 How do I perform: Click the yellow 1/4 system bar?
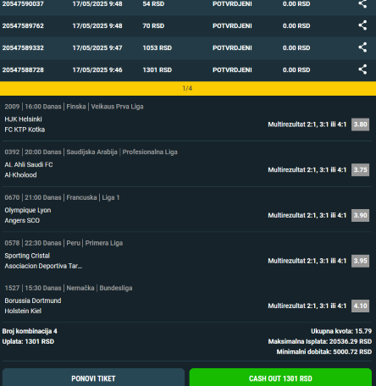tap(188, 88)
